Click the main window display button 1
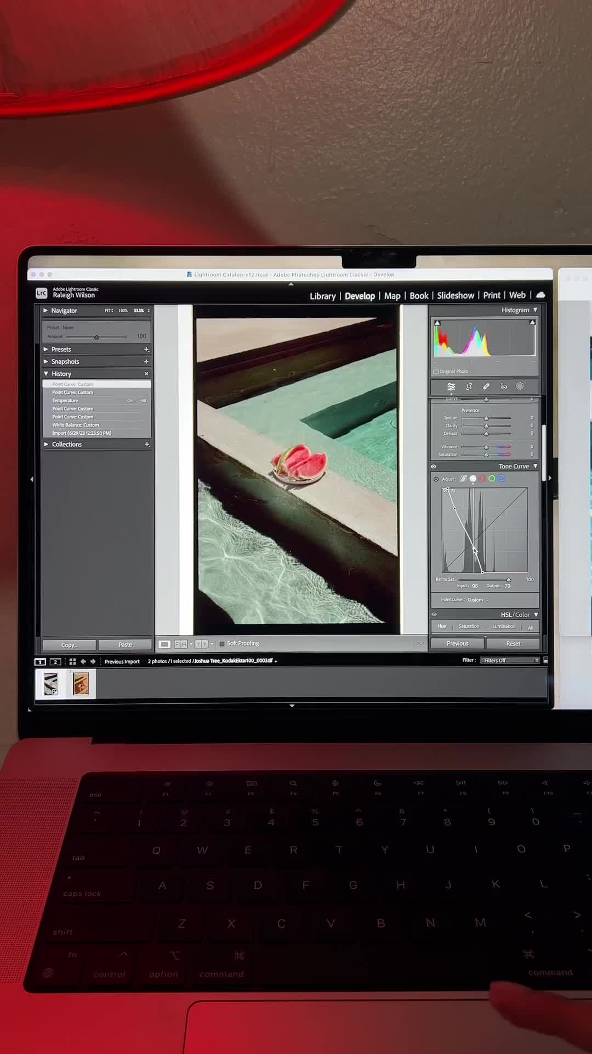The width and height of the screenshot is (592, 1054). (41, 661)
